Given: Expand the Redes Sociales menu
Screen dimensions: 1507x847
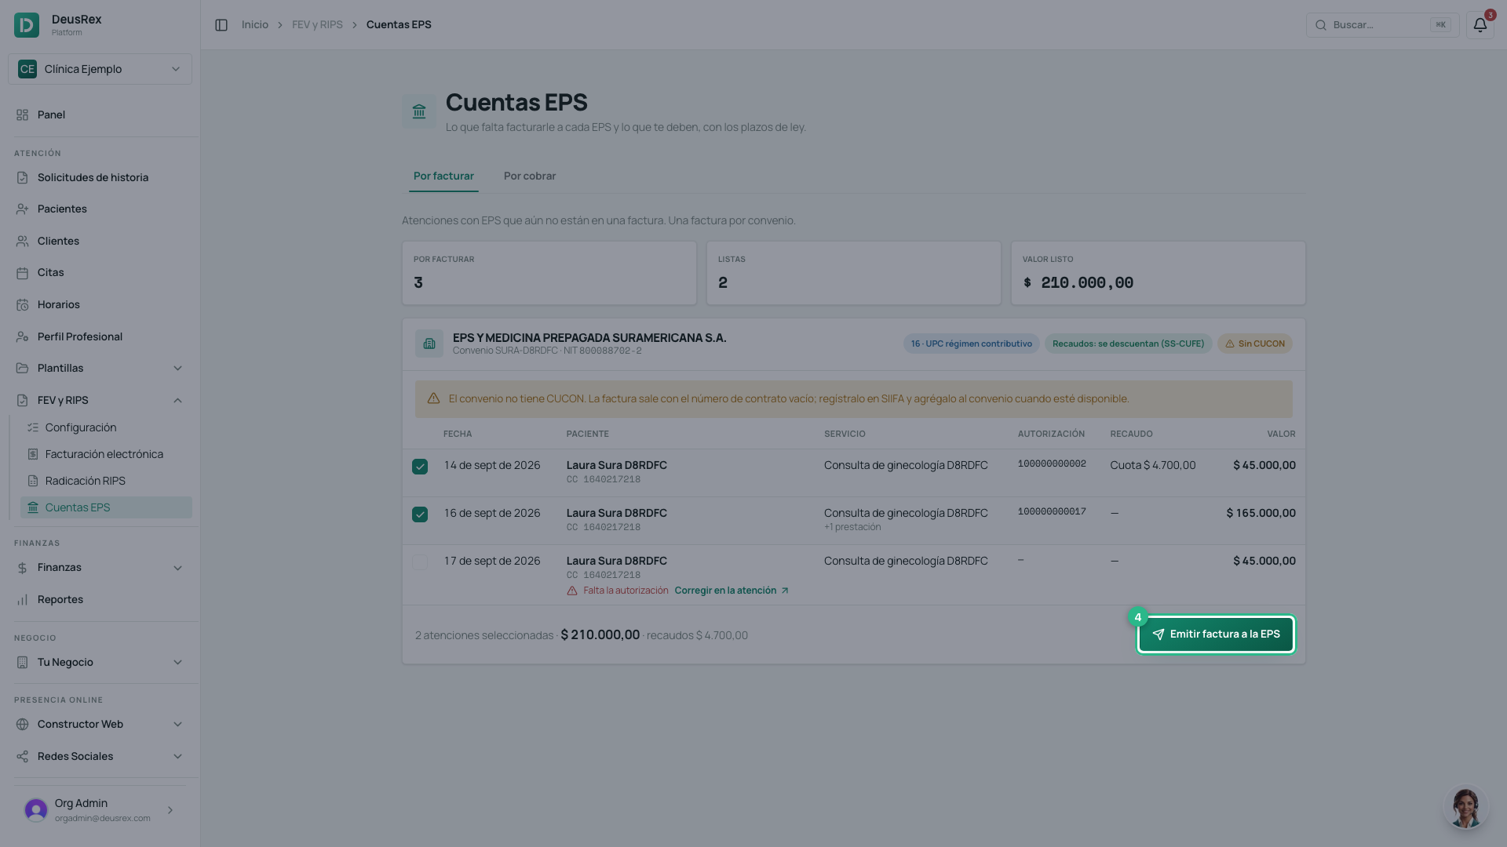Looking at the screenshot, I should pos(100,756).
